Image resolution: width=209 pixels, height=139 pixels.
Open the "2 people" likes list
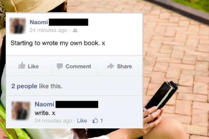(24, 86)
